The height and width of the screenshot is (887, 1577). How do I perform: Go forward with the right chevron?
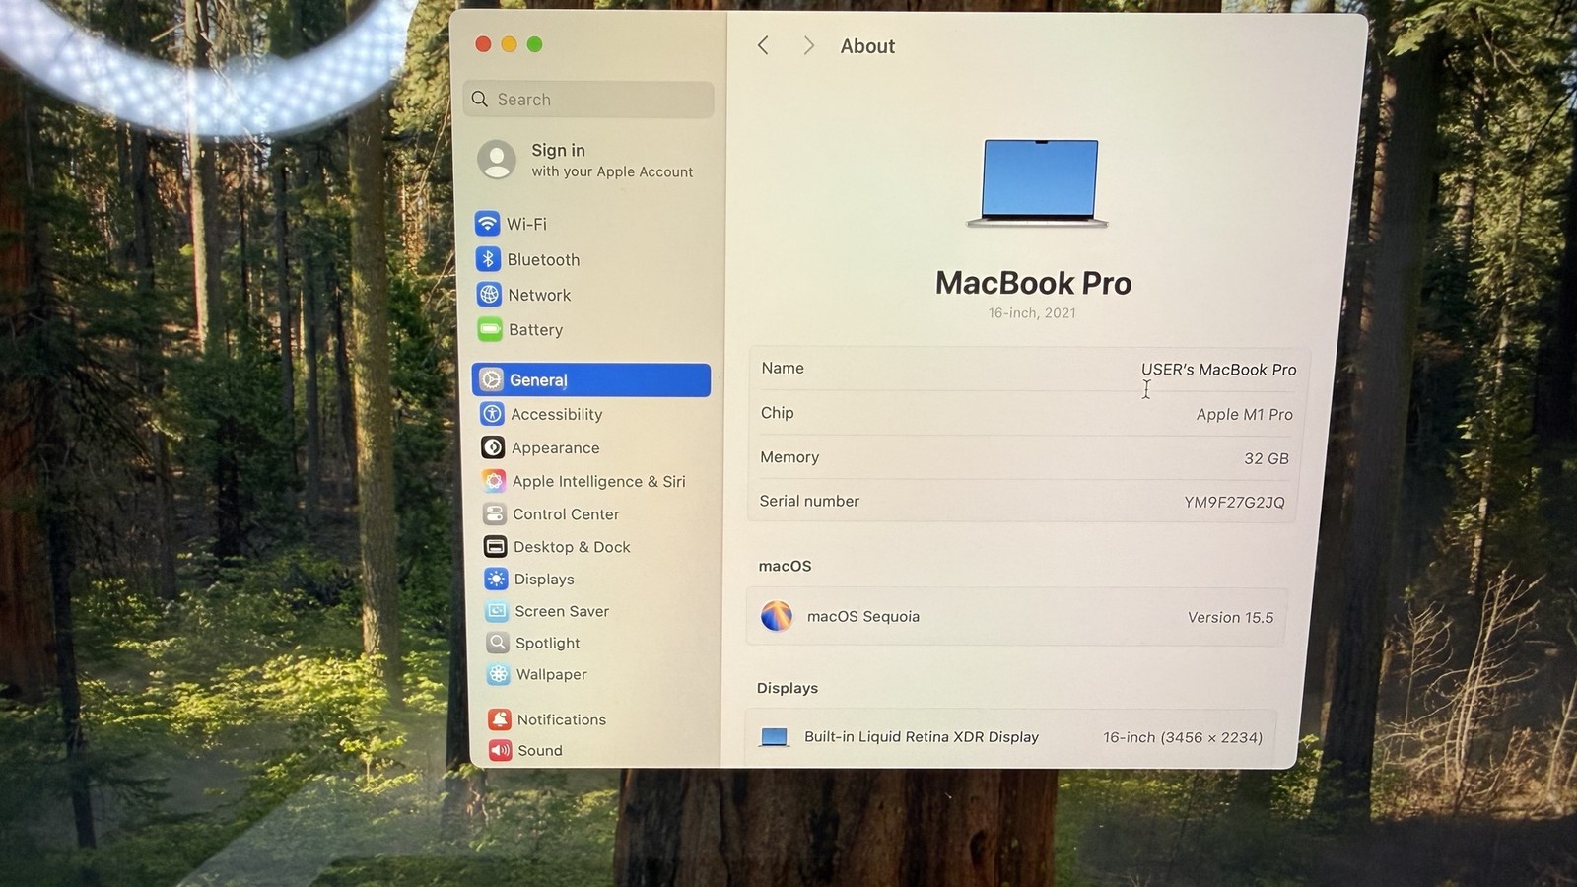coord(808,45)
